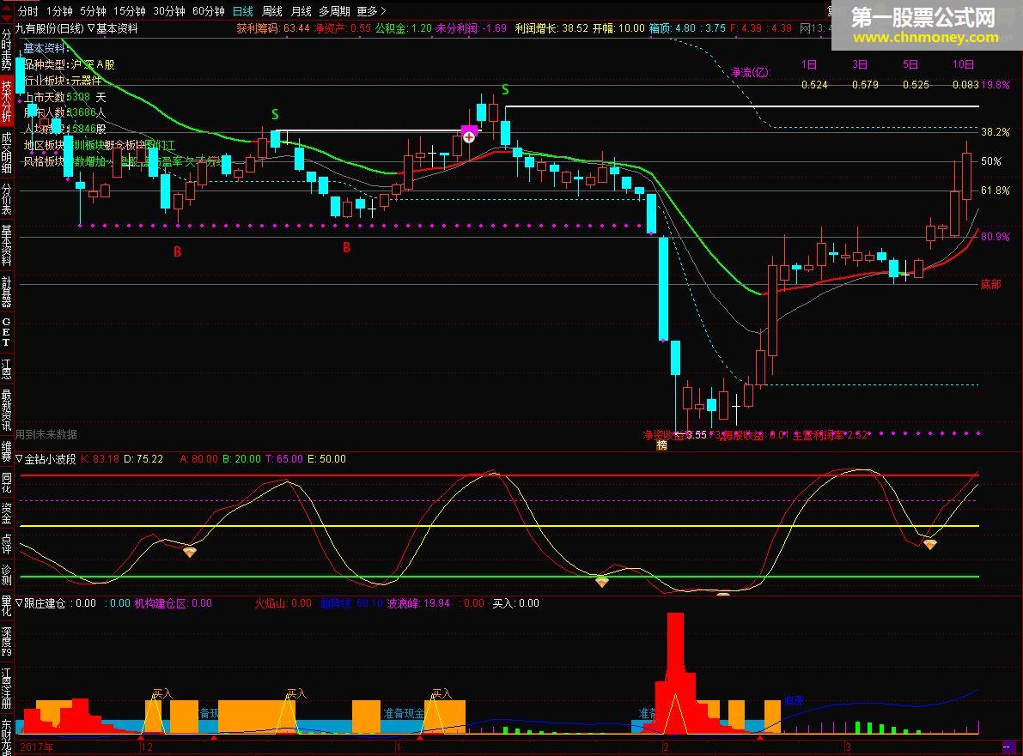Click the 50% retracement label

991,161
